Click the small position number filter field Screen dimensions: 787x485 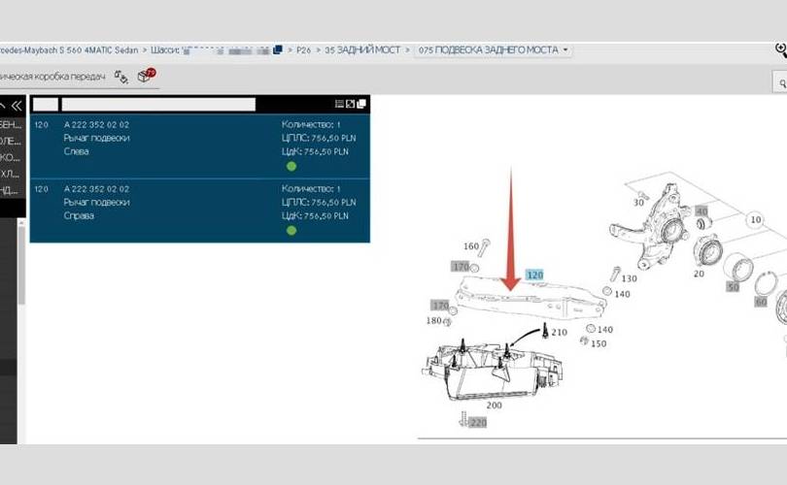[x=46, y=104]
